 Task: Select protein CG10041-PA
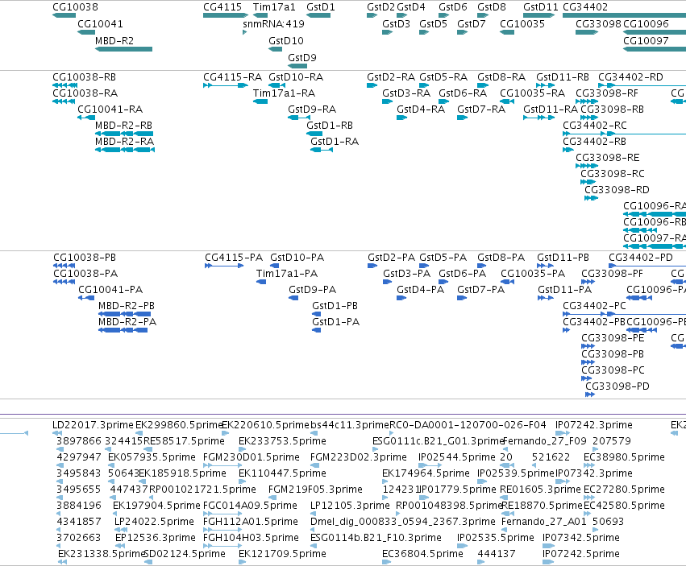pos(110,290)
